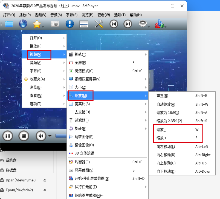Open preferences with wrench and screwdriver icon

[99, 24]
